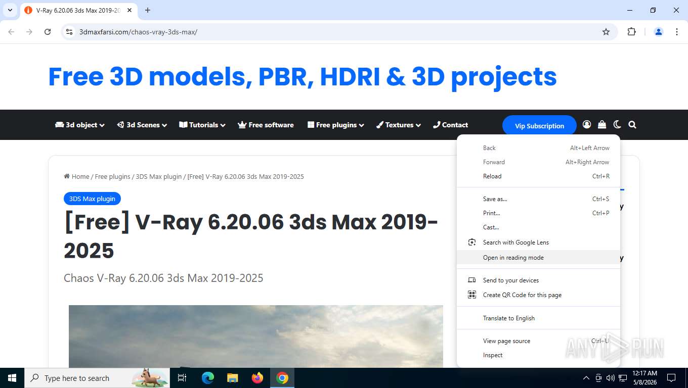Open 3DS Max plugin breadcrumb link
This screenshot has height=388, width=688.
[x=158, y=176]
